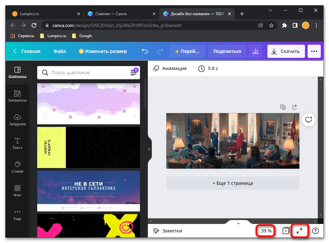This screenshot has width=329, height=243.
Task: Select the НЕ В СЕТИ galaxy template
Action: click(x=89, y=191)
